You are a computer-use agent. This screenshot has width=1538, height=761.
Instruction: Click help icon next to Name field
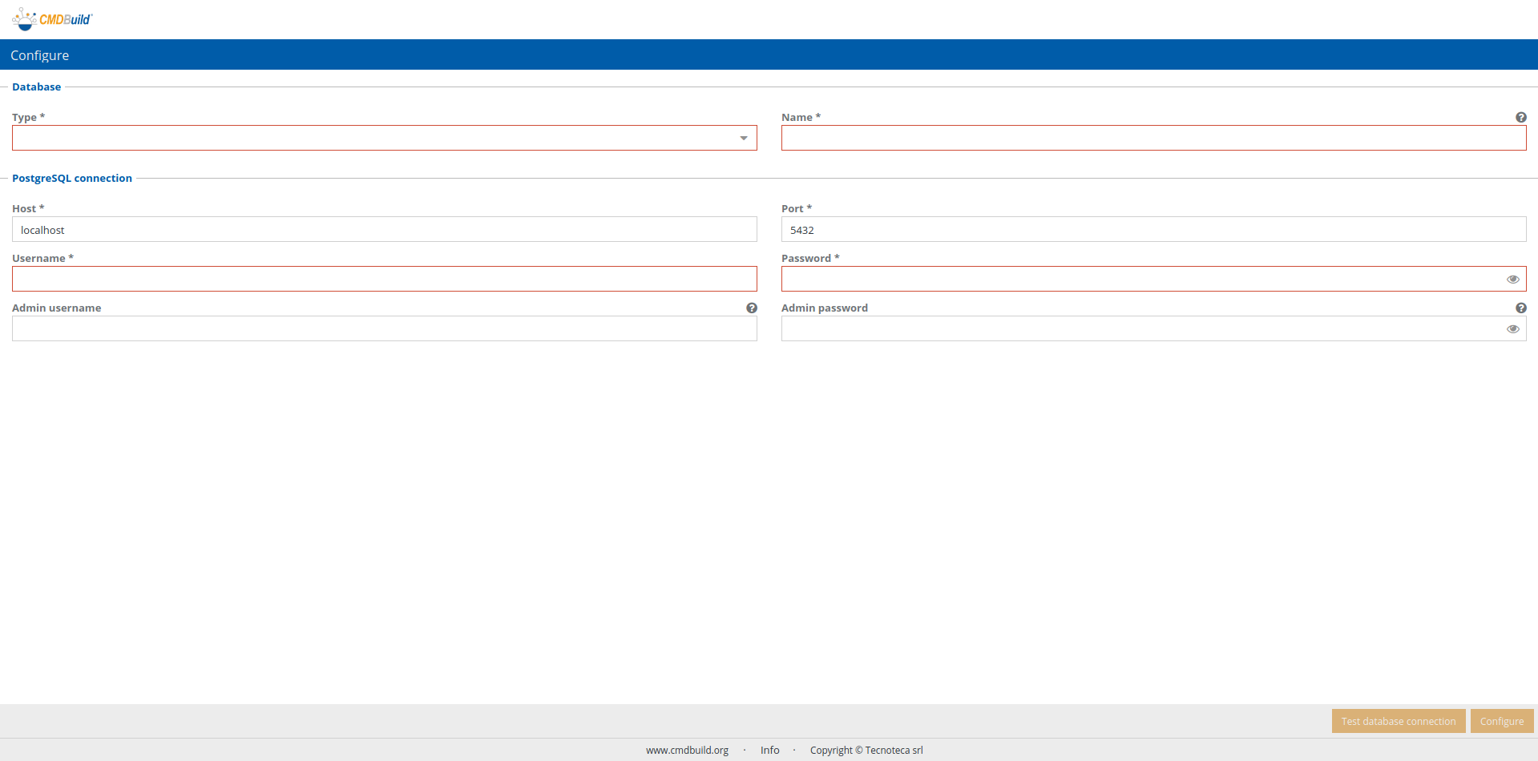[1520, 118]
